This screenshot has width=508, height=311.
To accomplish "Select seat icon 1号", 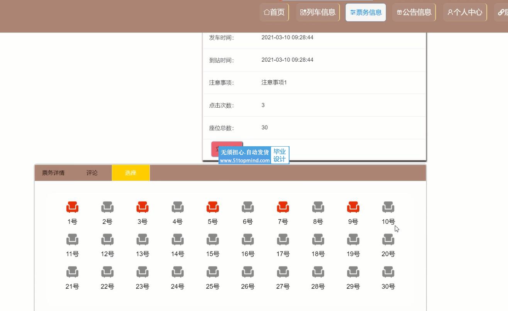I will click(x=72, y=207).
